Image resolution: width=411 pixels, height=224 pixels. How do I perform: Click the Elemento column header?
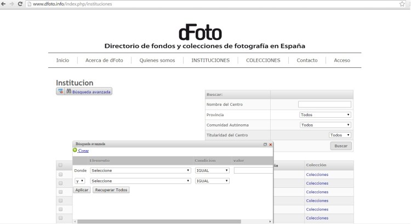click(x=99, y=160)
